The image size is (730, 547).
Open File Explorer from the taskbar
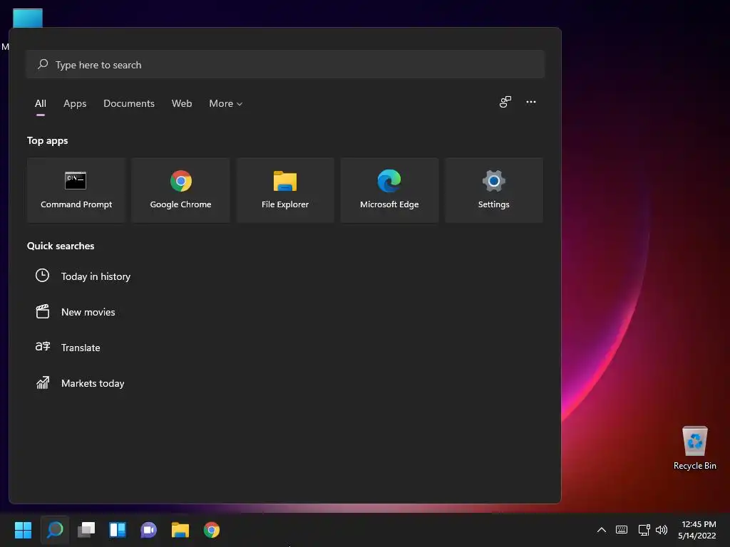click(180, 530)
